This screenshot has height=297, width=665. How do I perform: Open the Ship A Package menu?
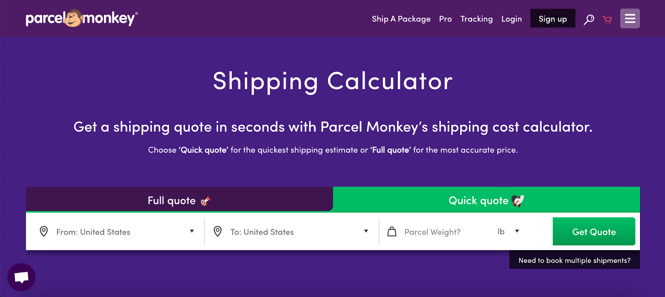[x=401, y=19]
